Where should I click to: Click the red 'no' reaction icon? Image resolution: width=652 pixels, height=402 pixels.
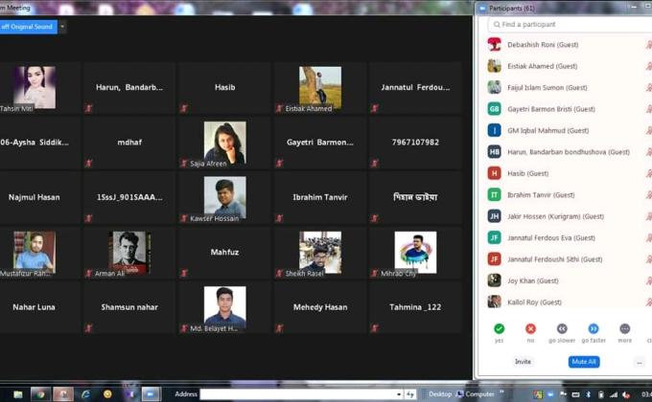coord(530,328)
